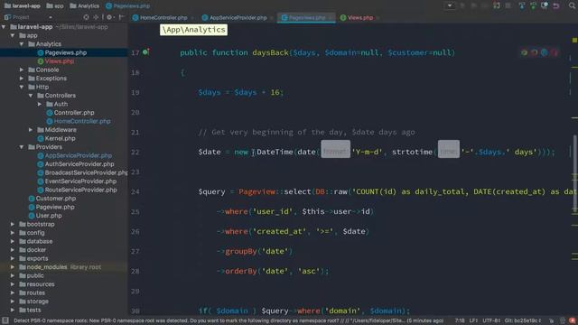The height and width of the screenshot is (325, 578).
Task: Click the Run button in toolbar
Action: [462, 5]
